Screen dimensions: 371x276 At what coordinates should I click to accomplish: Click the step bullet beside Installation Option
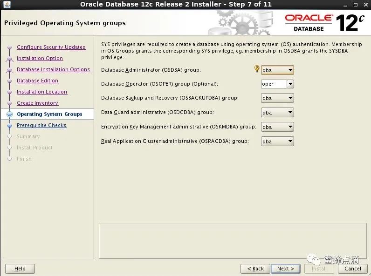(9, 58)
